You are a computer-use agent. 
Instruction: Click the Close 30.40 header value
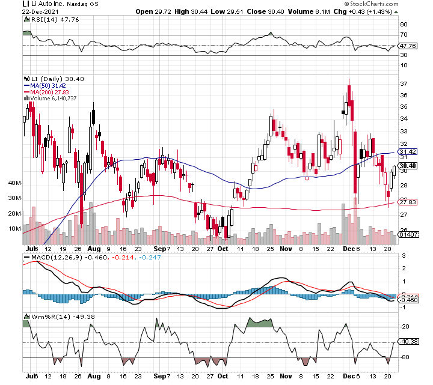265,11
